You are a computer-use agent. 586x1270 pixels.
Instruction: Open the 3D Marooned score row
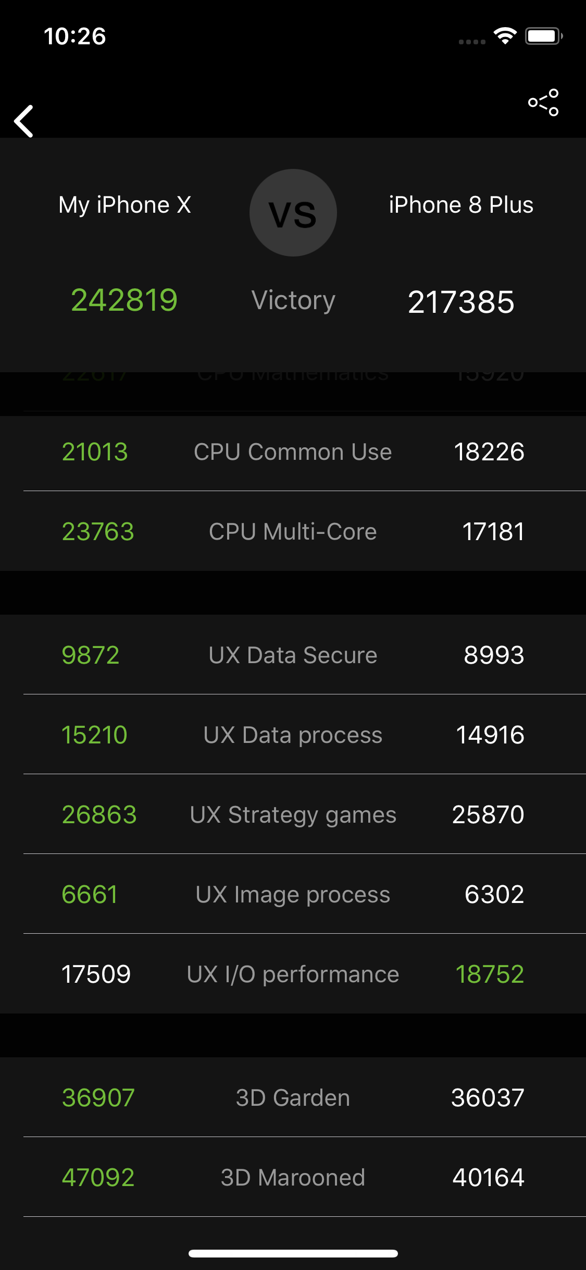coord(293,1177)
